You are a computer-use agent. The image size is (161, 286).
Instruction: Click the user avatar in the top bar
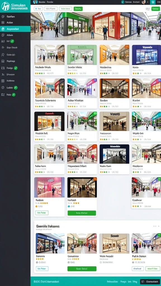143,2
